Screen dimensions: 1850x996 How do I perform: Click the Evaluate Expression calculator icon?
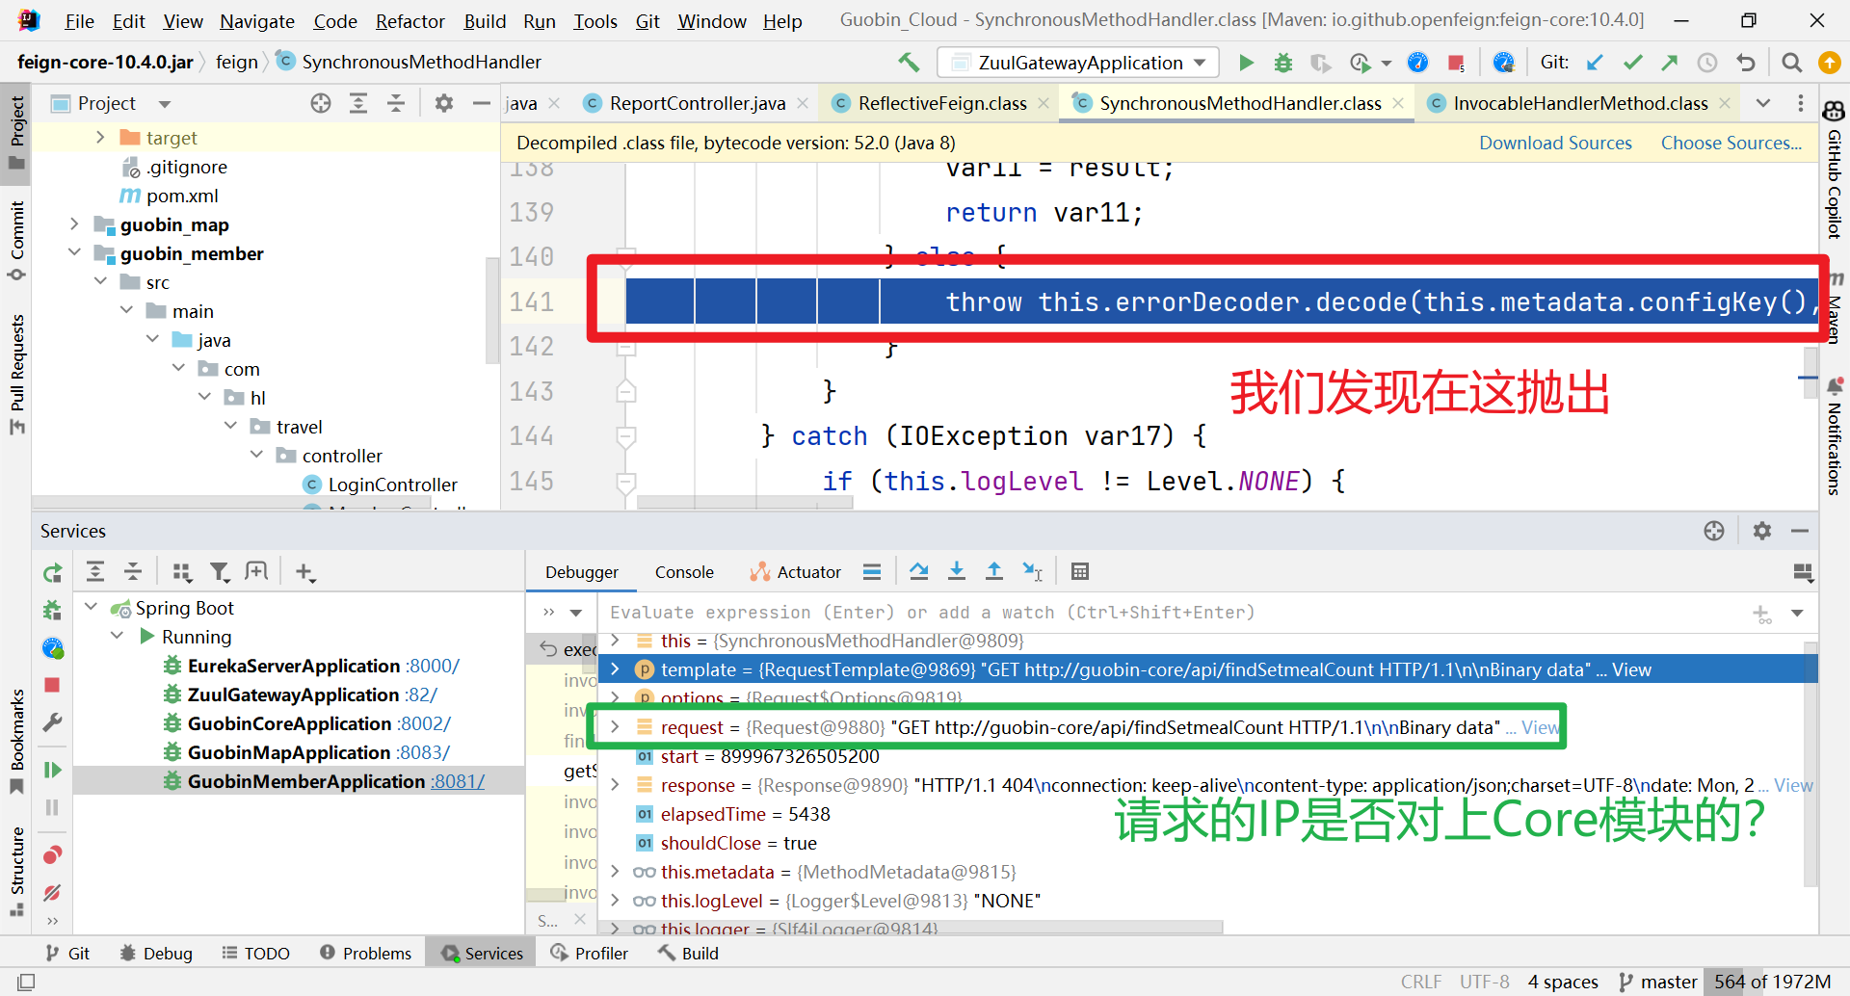click(1079, 571)
